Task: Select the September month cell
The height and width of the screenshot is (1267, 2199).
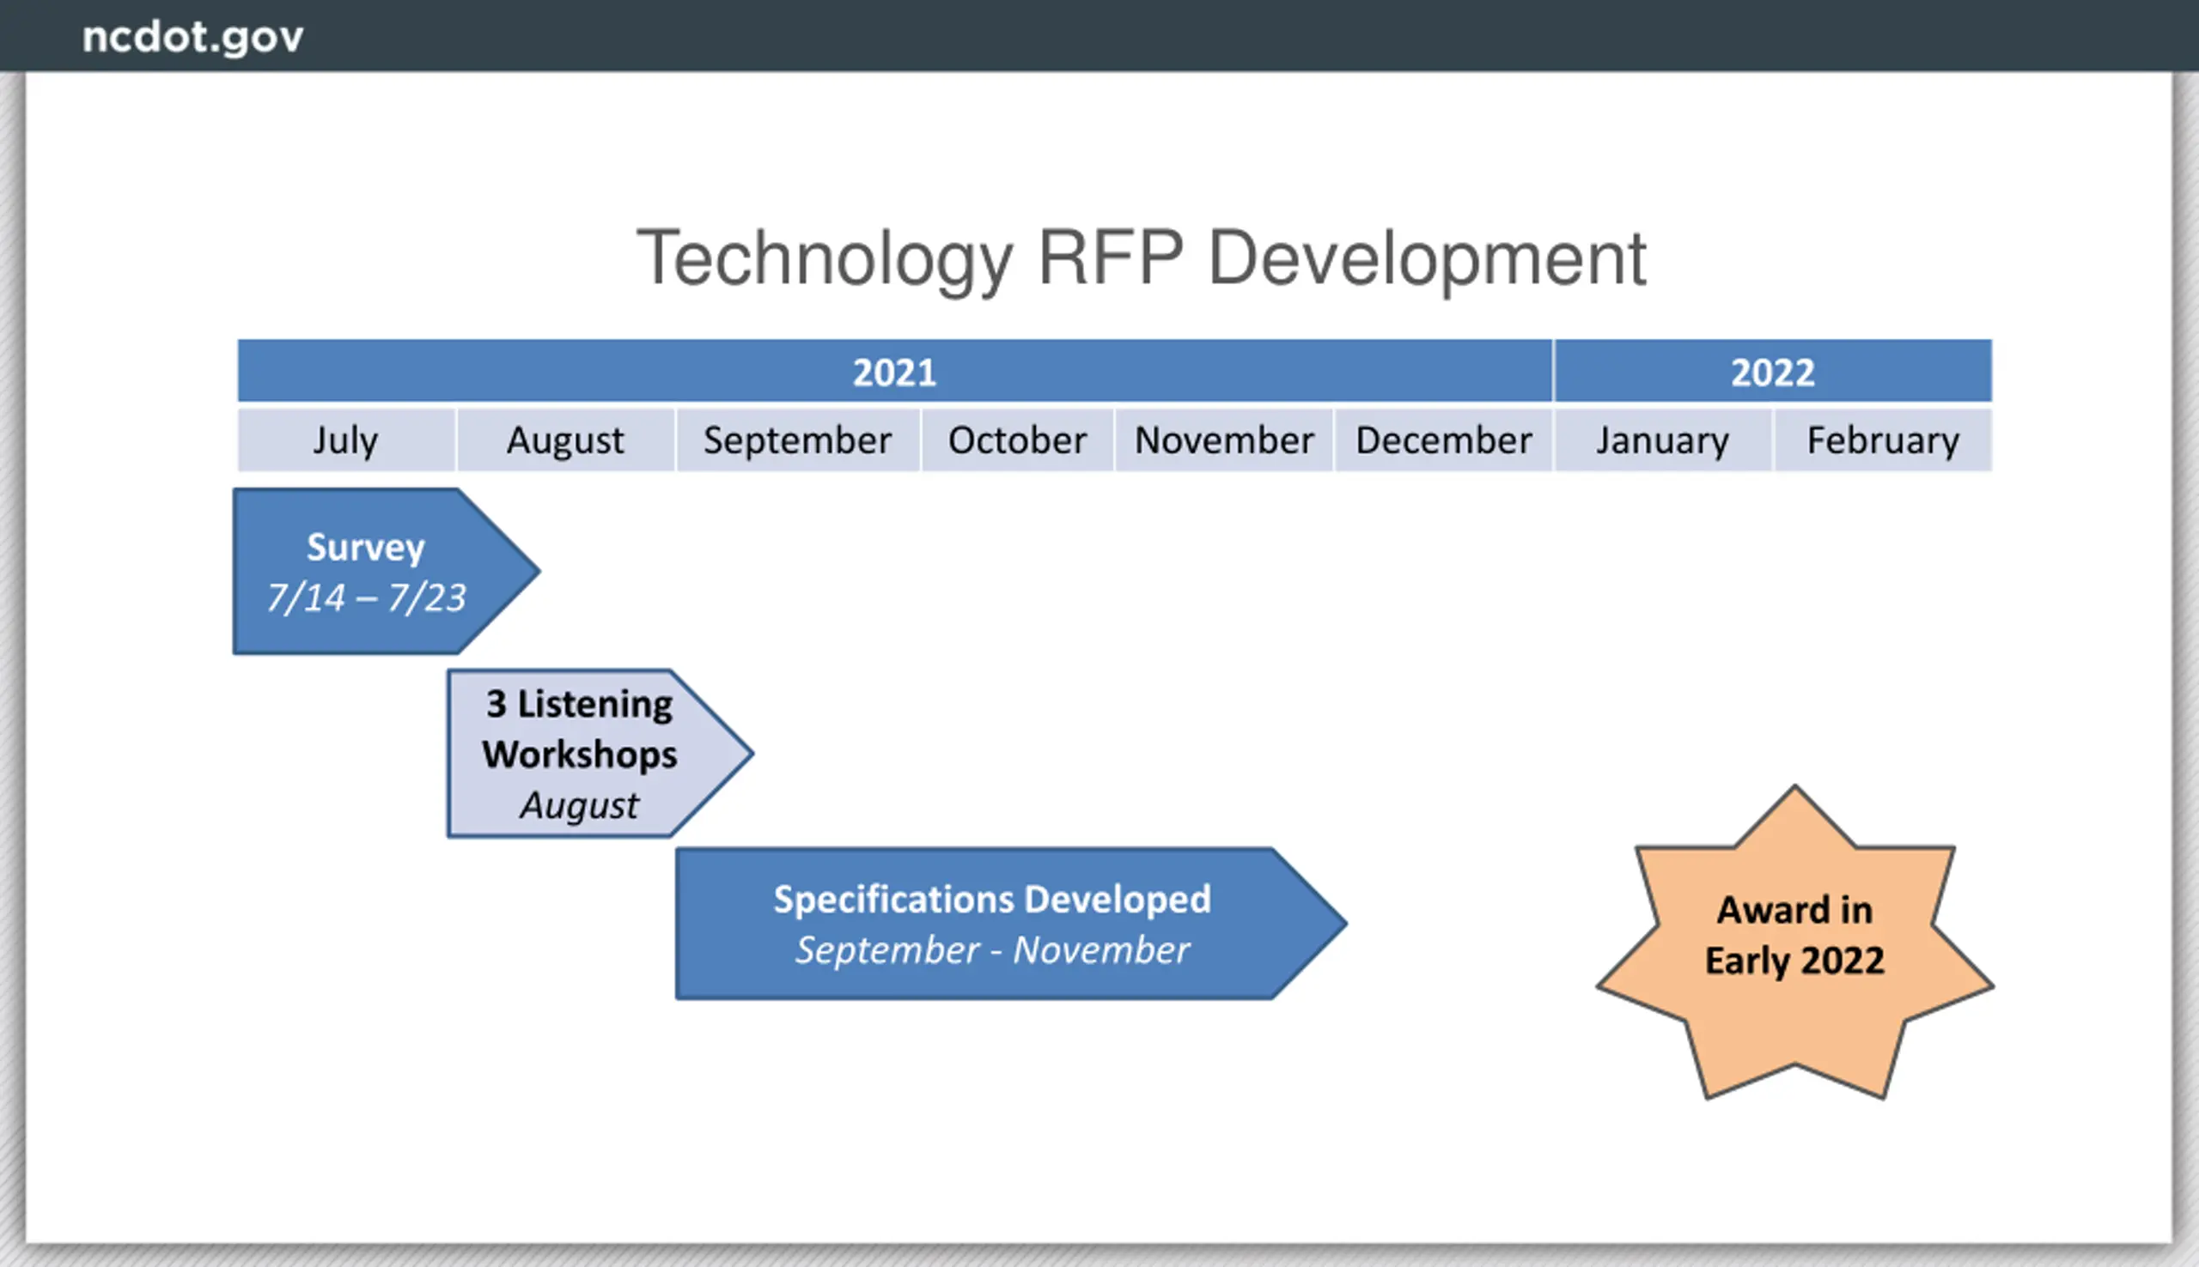Action: [798, 440]
